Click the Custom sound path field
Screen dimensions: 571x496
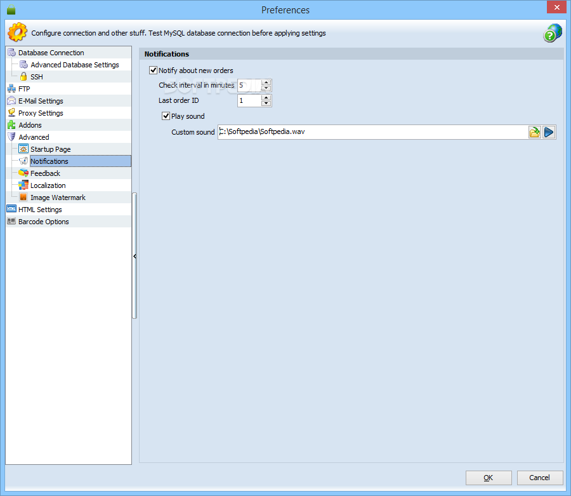coord(373,131)
